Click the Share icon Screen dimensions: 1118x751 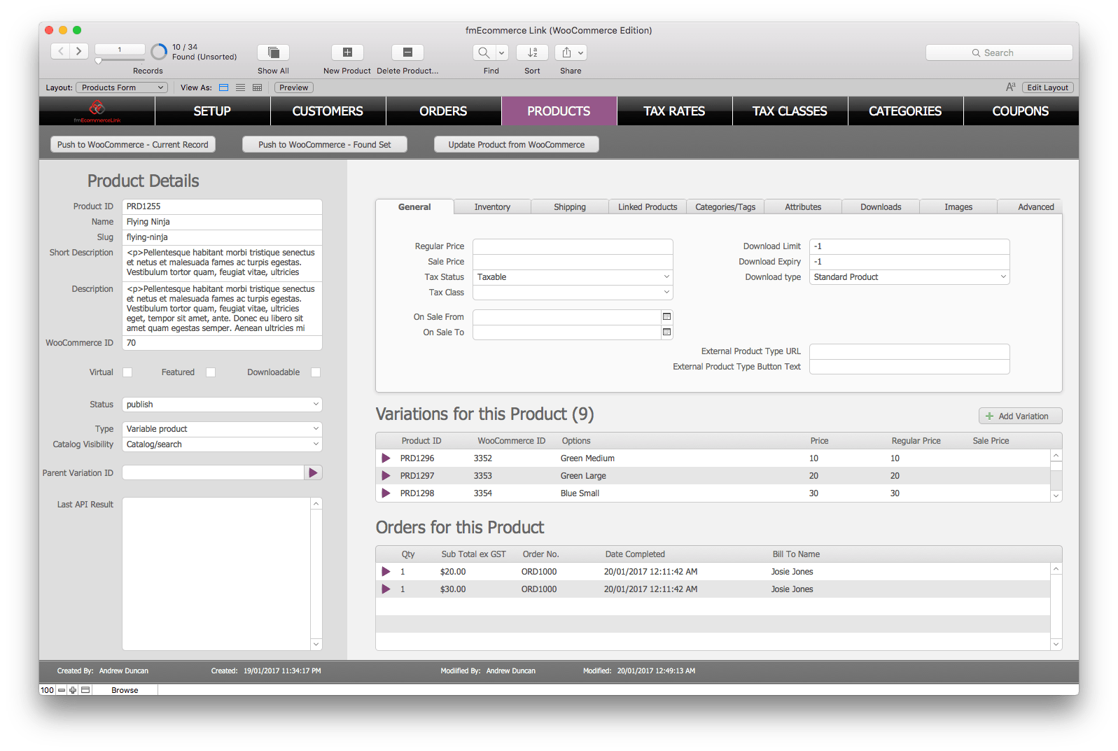(x=566, y=52)
